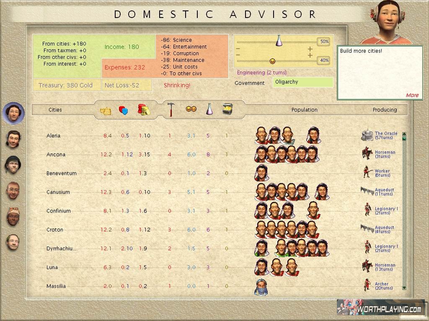This screenshot has width=429, height=321.
Task: Click the treasure chest column icon
Action: tap(227, 110)
